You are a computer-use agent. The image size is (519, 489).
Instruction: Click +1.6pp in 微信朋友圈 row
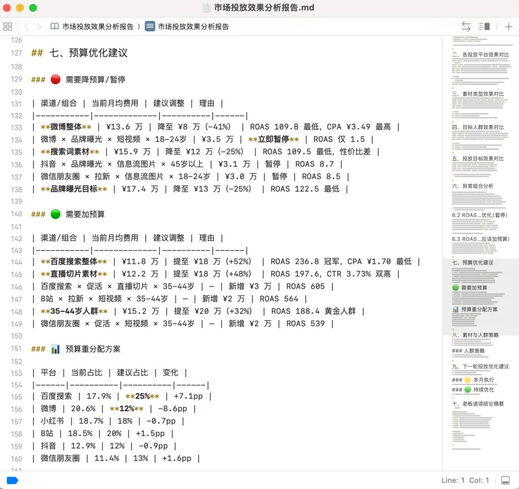(x=176, y=459)
